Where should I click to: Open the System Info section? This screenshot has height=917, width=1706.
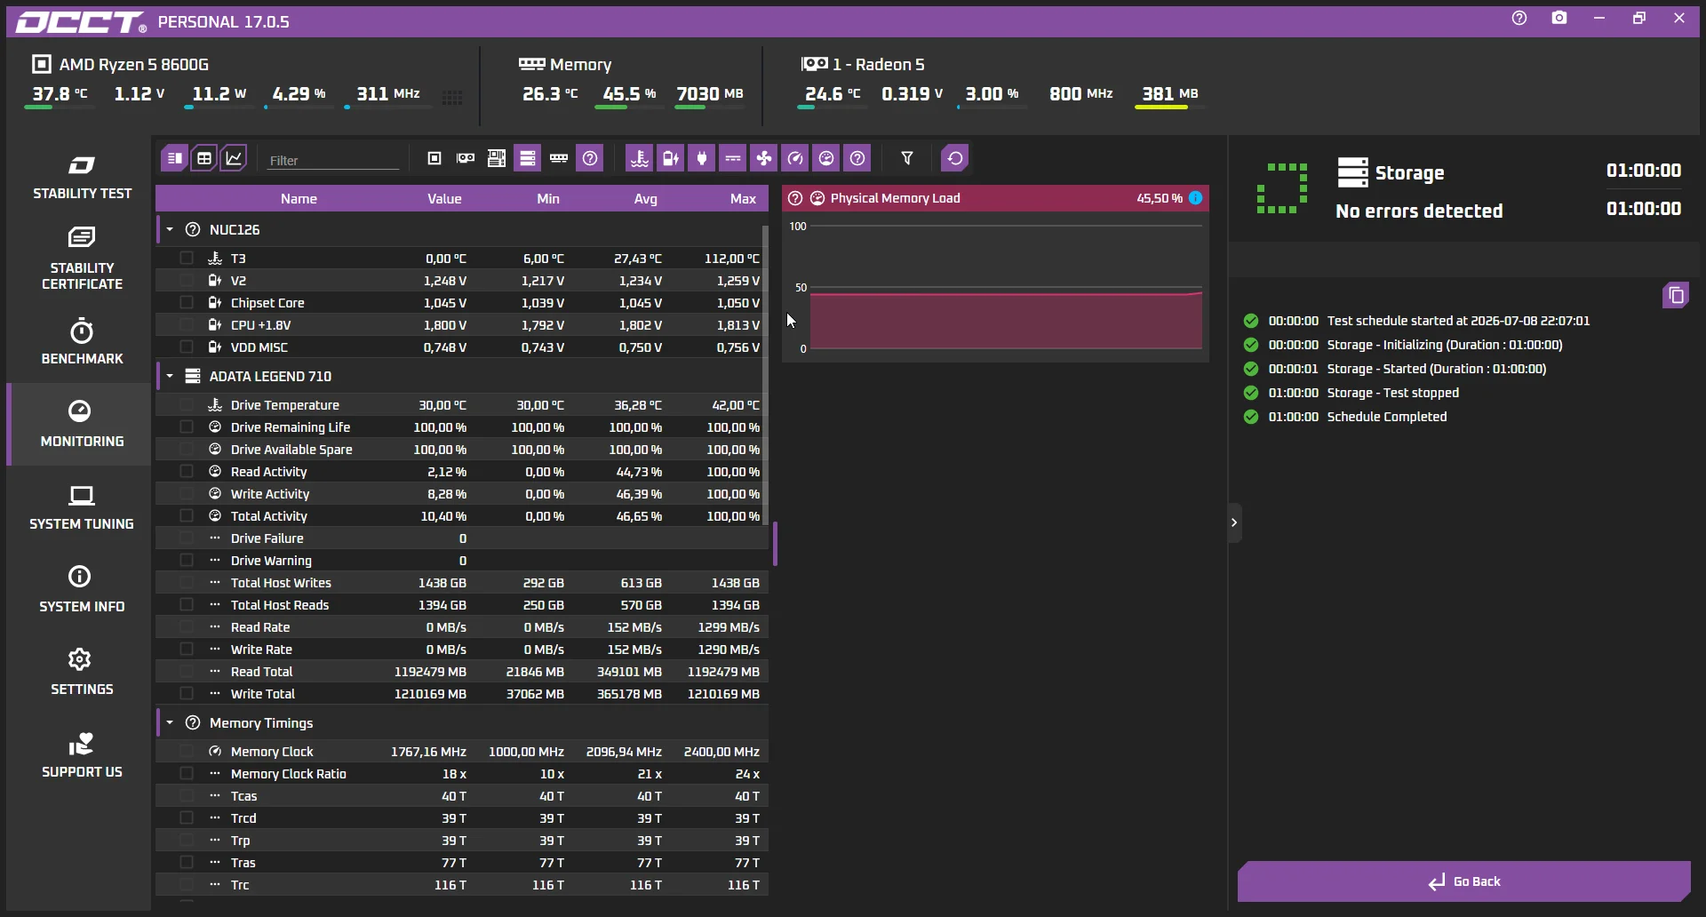82,590
